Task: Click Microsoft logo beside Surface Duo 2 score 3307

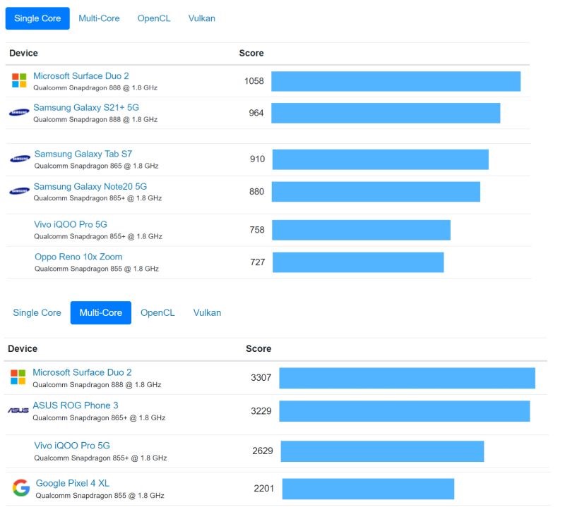Action: [x=18, y=377]
